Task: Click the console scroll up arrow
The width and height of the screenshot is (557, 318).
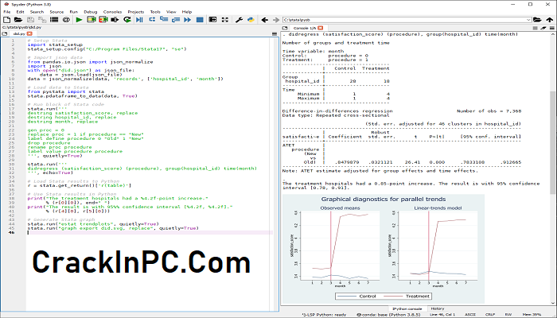Action: [x=553, y=33]
